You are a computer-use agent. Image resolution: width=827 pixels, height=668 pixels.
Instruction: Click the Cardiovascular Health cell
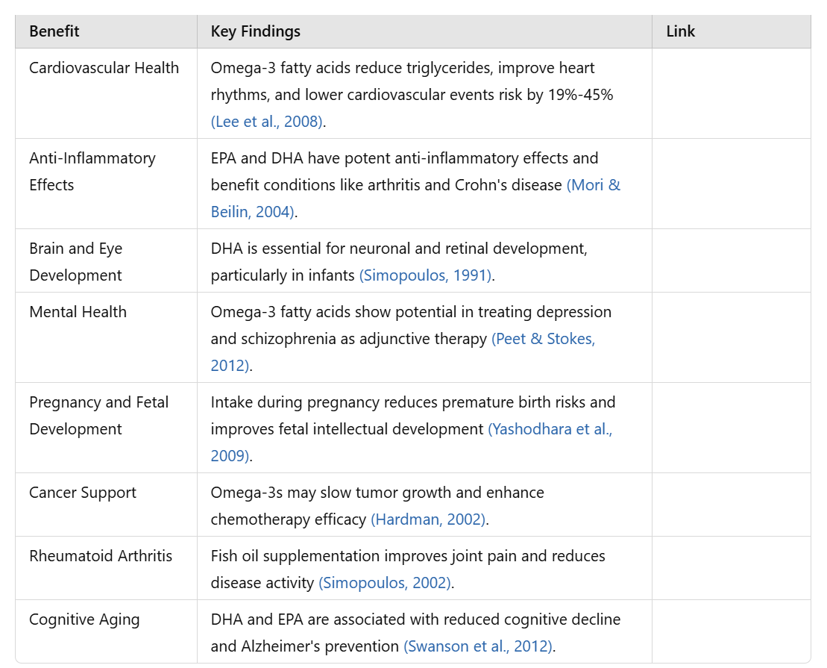click(104, 68)
